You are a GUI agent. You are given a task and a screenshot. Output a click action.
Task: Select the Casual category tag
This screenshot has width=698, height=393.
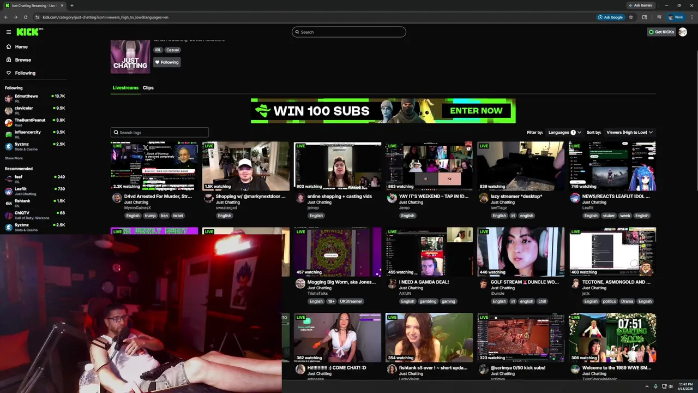(x=172, y=50)
